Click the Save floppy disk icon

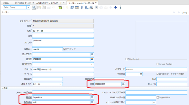tap(49, 8)
